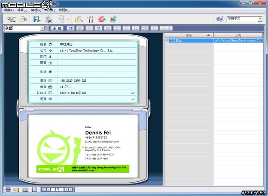Open the 檢視(V) menu

(x=36, y=10)
